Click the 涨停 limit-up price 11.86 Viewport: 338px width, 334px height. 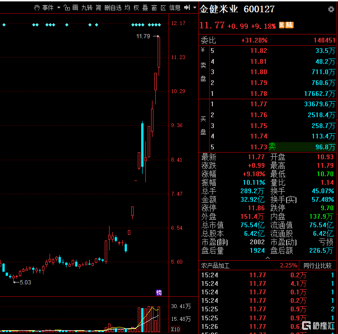point(256,208)
